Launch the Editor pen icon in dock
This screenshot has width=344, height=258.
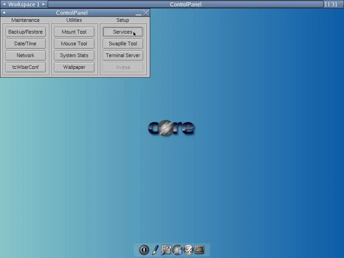(x=155, y=250)
